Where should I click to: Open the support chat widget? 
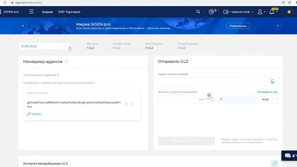coord(289,155)
